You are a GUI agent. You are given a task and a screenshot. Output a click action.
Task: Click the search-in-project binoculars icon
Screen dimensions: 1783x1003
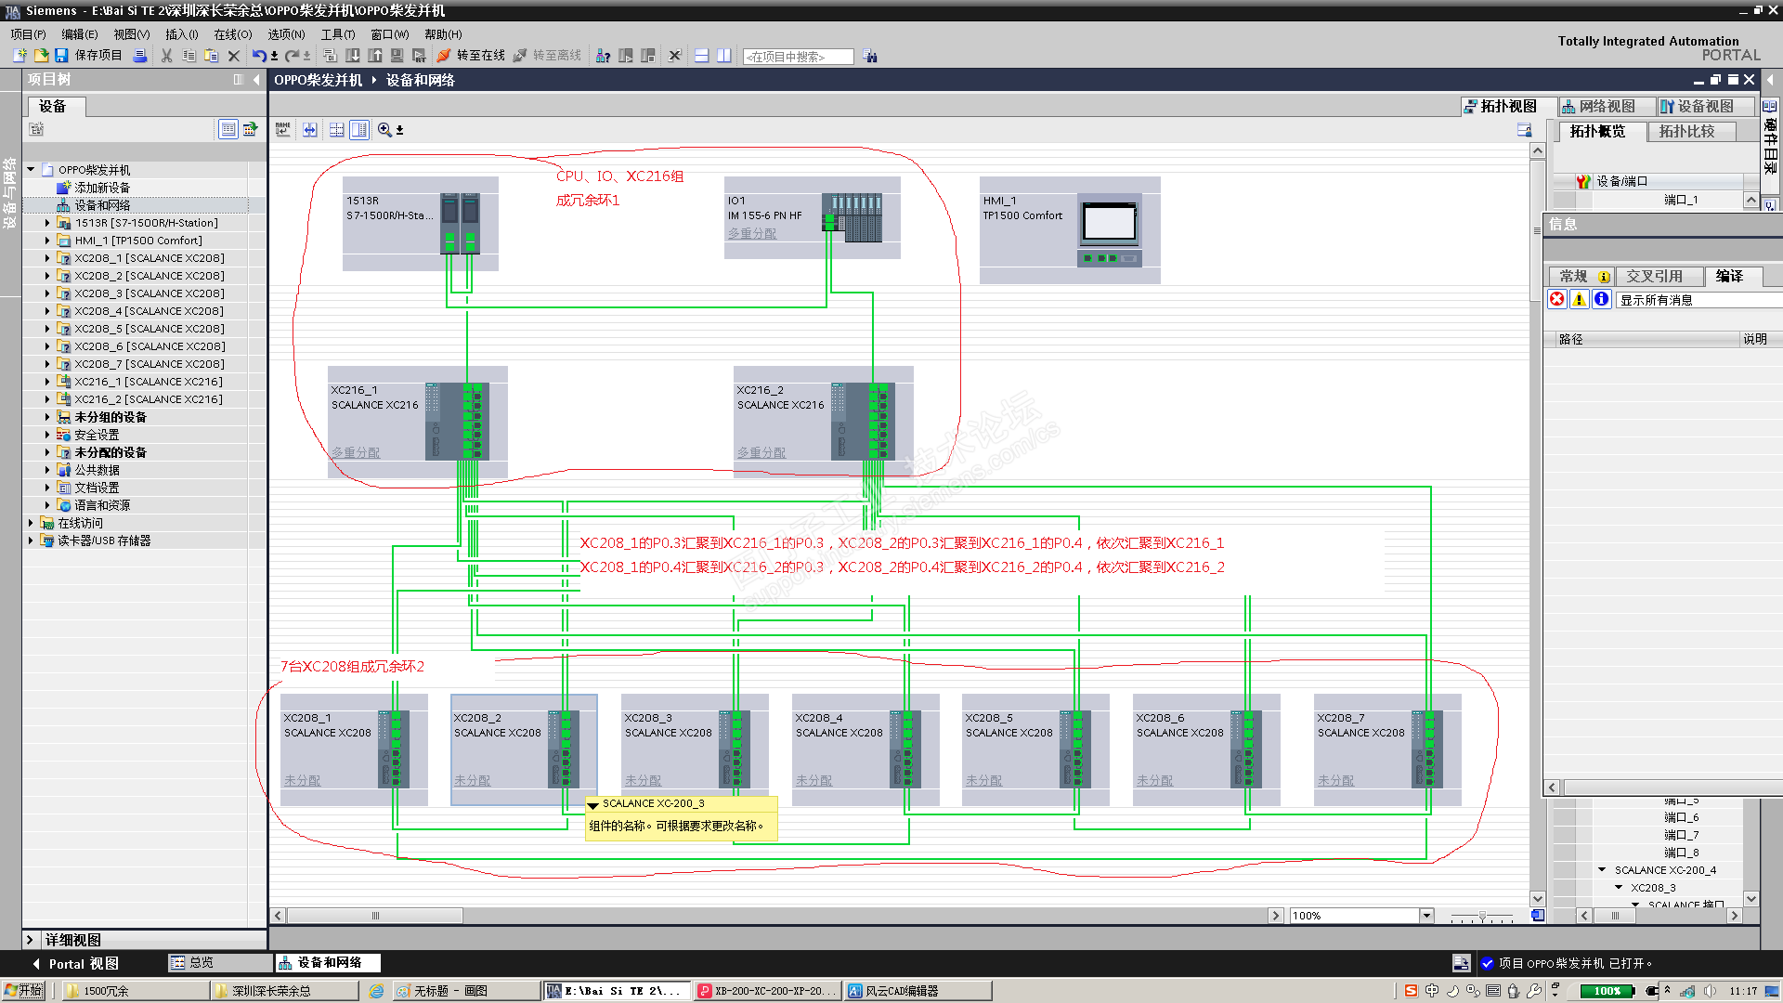pyautogui.click(x=870, y=57)
